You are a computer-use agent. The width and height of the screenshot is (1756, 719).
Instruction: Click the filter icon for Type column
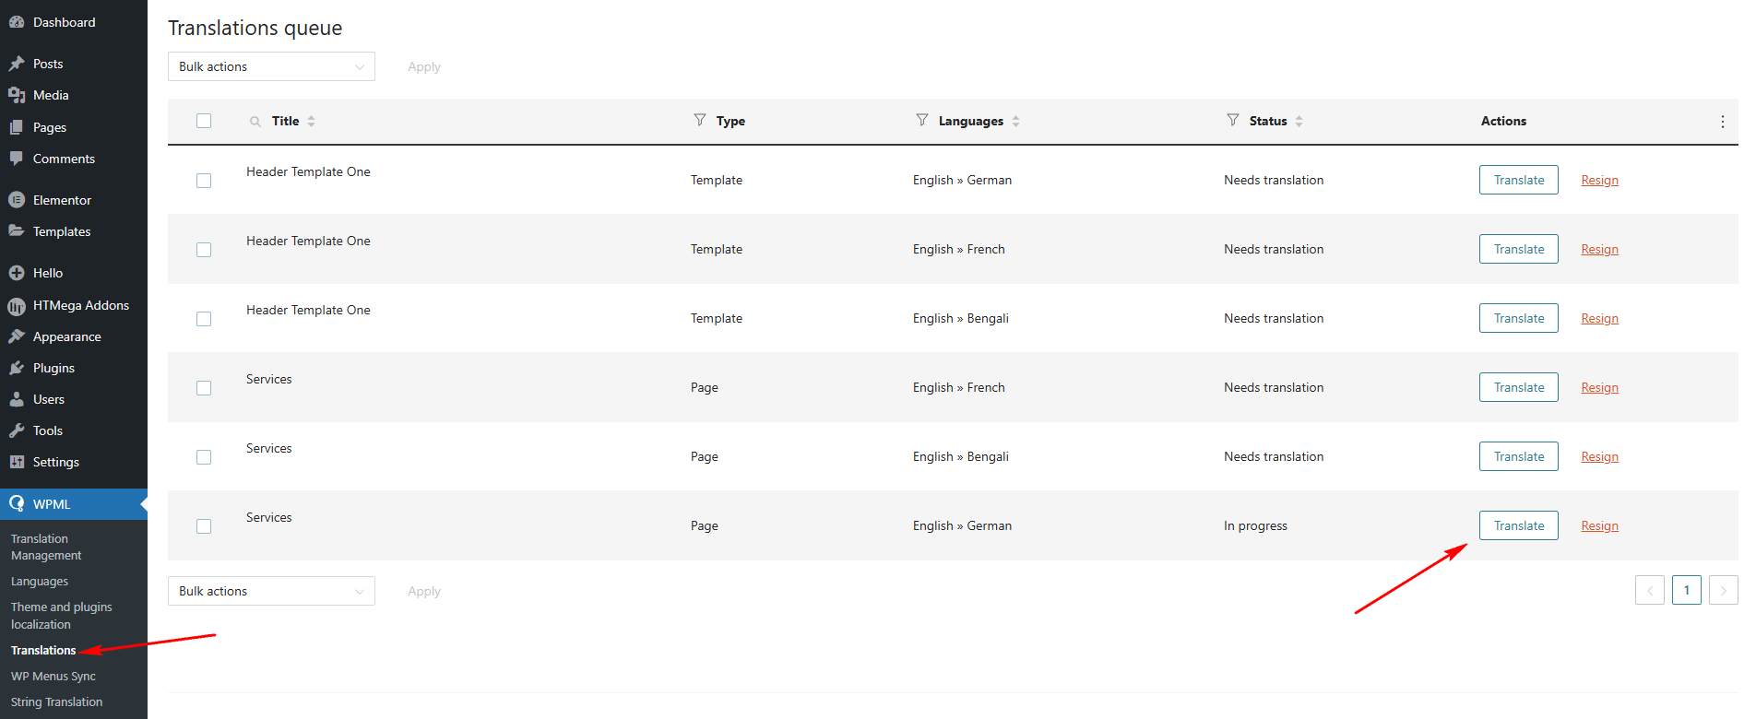coord(700,120)
